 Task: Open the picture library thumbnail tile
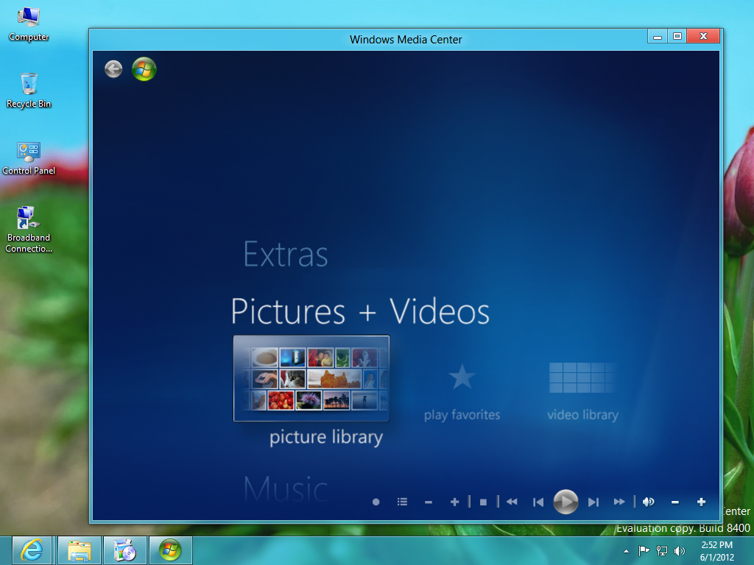pos(311,378)
